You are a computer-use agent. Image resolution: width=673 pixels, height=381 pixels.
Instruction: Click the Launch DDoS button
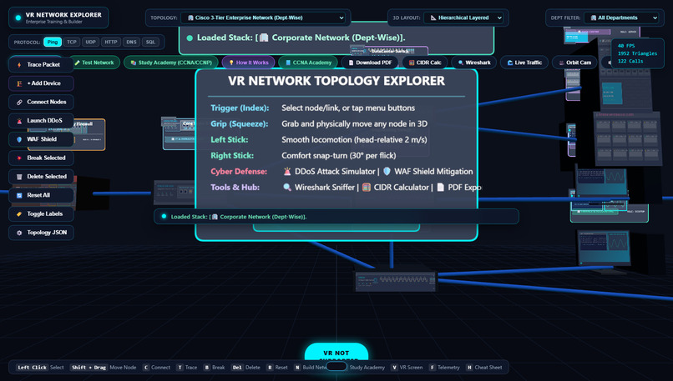41,121
